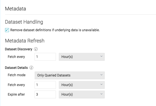Screen dimensions: 156x106
Task: Click the Dataset Discovery bold label
Action: pos(19,49)
